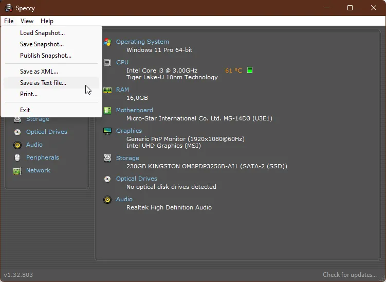Click the Motherboard icon in summary

(x=107, y=111)
